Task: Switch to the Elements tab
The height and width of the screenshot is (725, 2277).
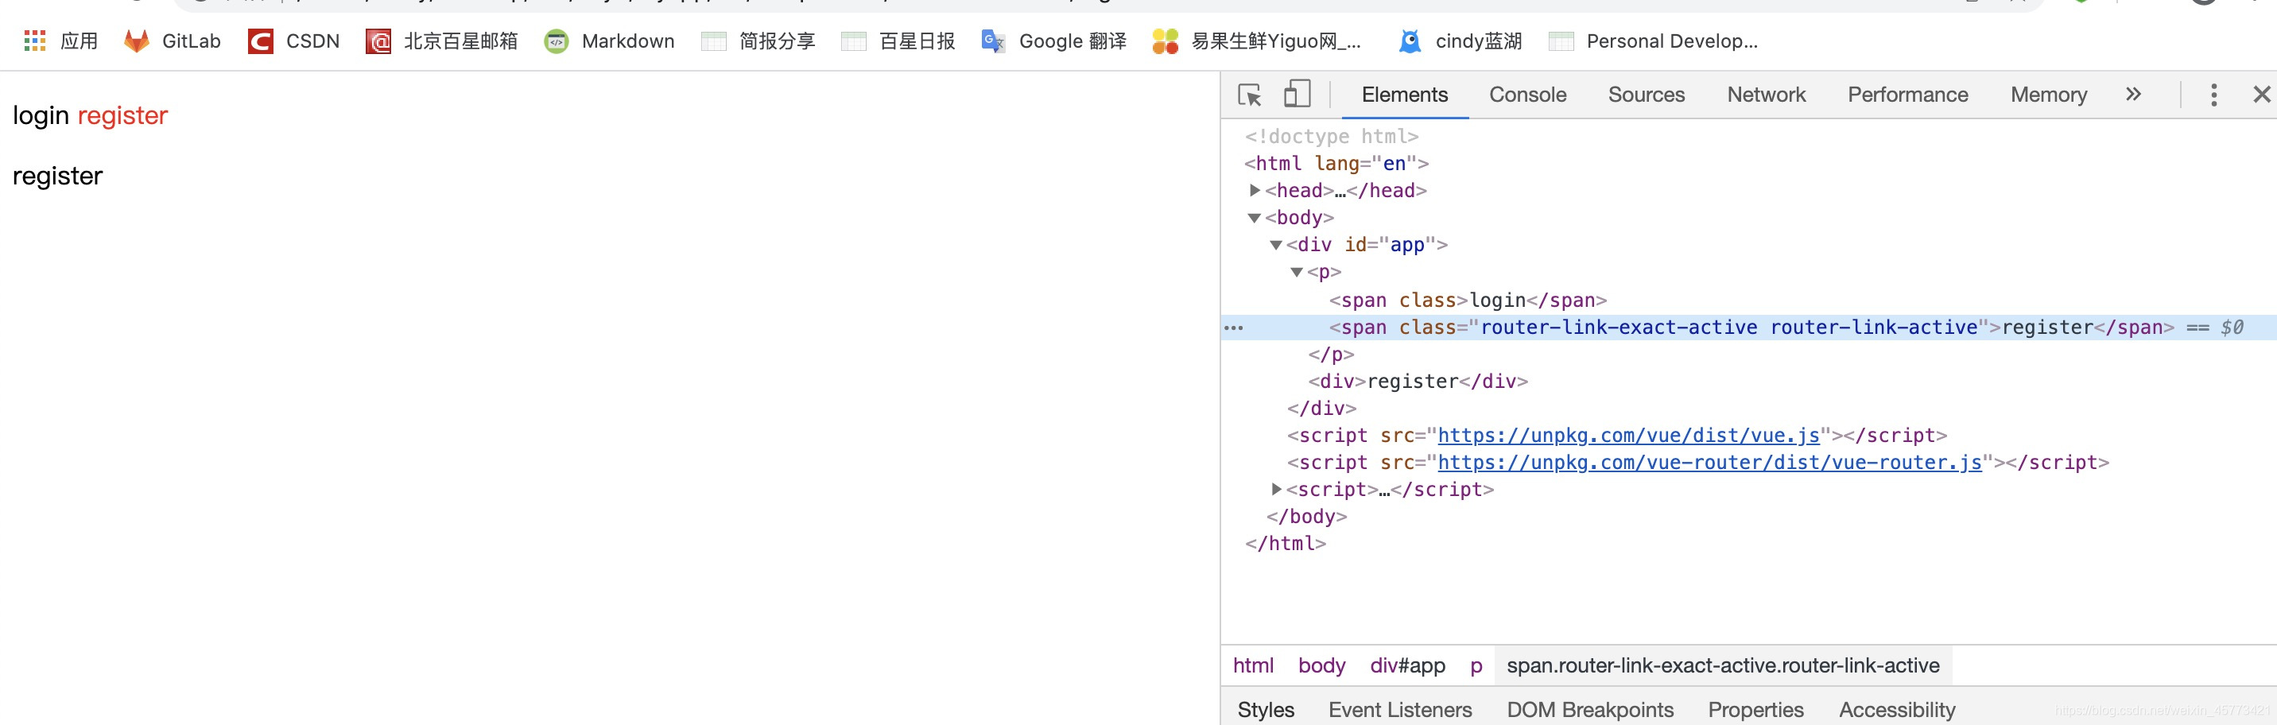Action: [x=1405, y=95]
